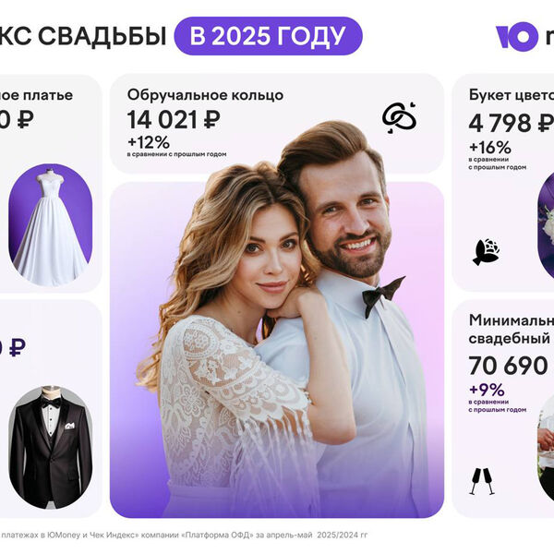Screen dimensions: 554x554
Task: Click the 'Минимальный свадебный' heading
Action: (x=512, y=330)
